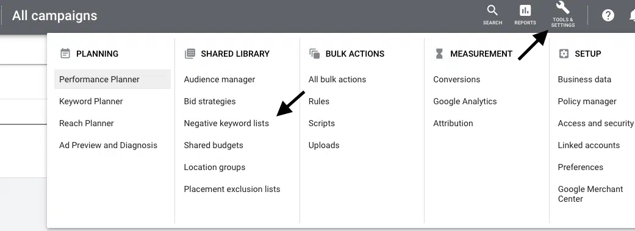Open Placement exclusion lists
635x231 pixels.
[x=232, y=189]
